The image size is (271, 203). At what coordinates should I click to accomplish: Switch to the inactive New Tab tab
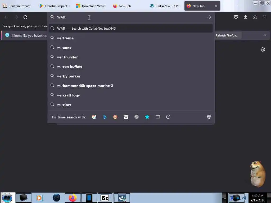click(128, 6)
